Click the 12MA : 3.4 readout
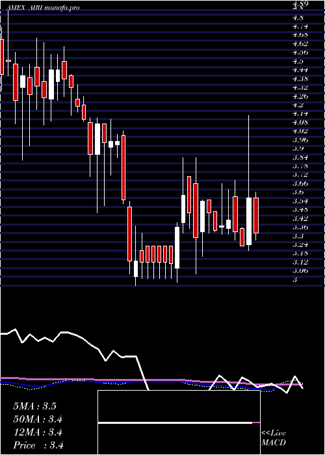This screenshot has height=455, width=325. 38,432
